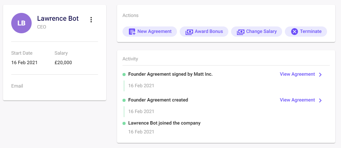Click the Terminate circled-X icon
The width and height of the screenshot is (341, 148).
295,32
